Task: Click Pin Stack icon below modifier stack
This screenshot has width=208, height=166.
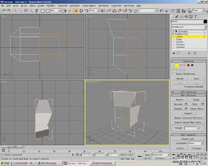Action: [x=174, y=53]
